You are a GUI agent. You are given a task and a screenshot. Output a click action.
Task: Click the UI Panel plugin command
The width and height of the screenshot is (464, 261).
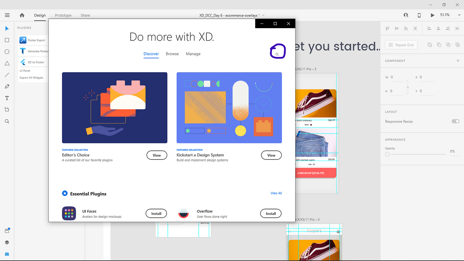[x=25, y=71]
